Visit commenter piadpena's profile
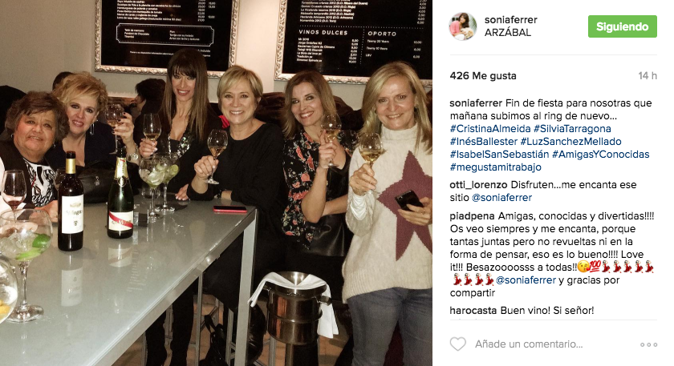 click(473, 216)
